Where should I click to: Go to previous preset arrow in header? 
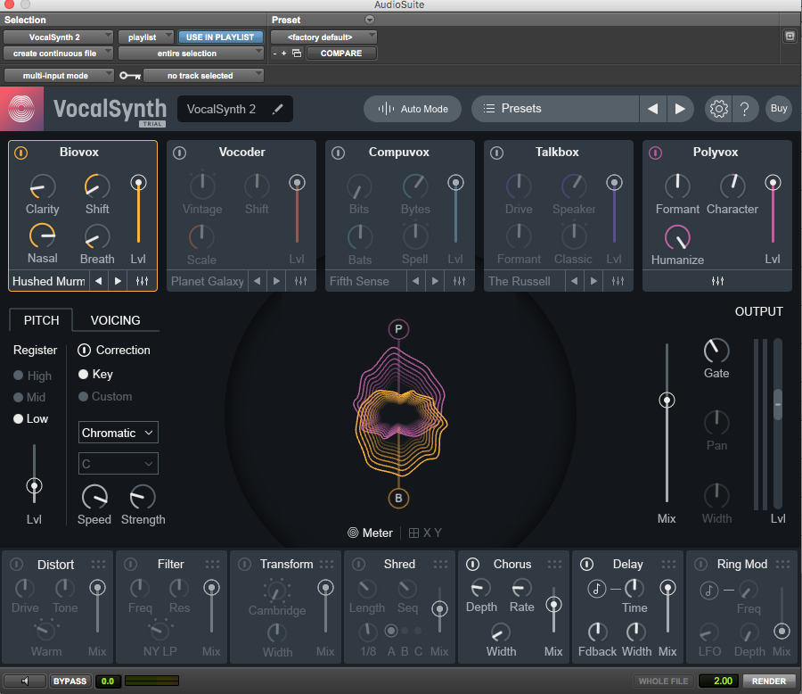[x=652, y=109]
